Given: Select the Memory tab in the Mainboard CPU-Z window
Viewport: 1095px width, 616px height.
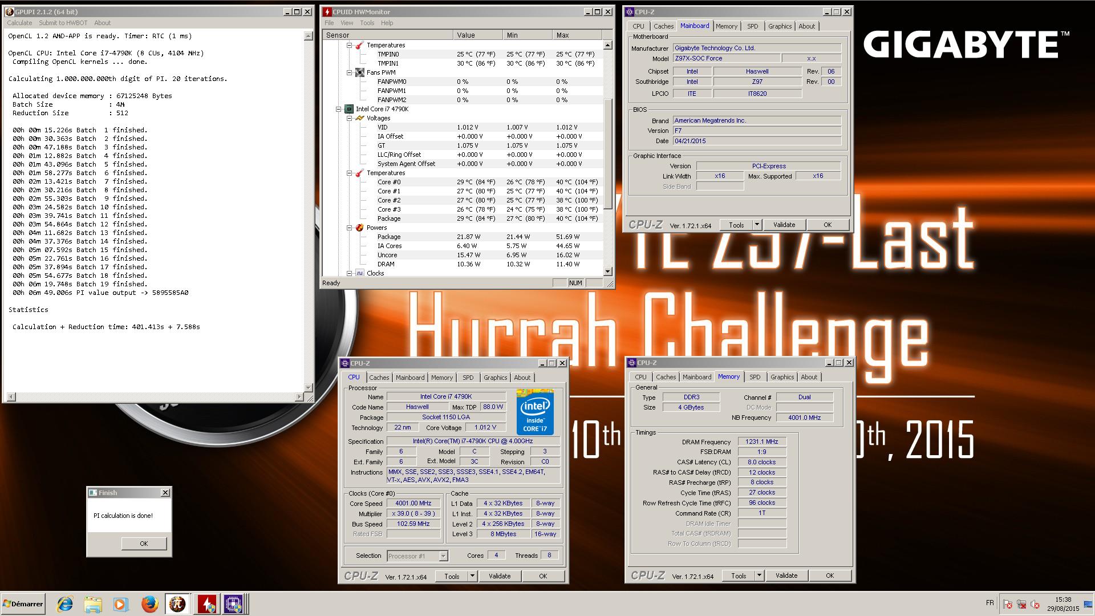Looking at the screenshot, I should (727, 26).
